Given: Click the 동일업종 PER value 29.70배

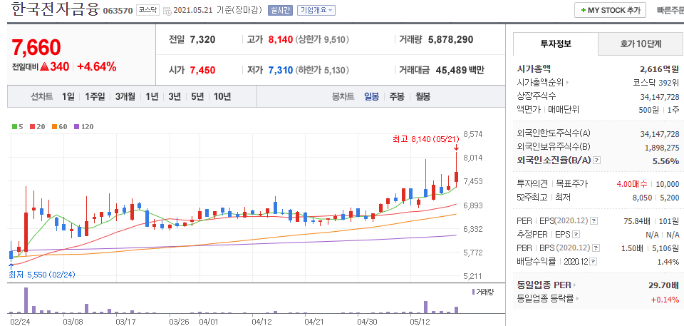Looking at the screenshot, I should 664,285.
